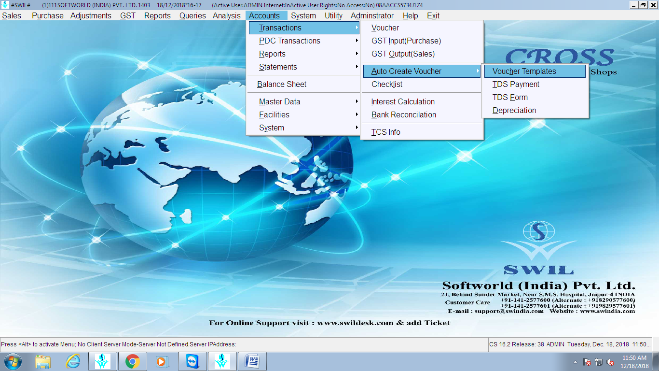Open media player taskbar icon
Image resolution: width=659 pixels, height=371 pixels.
162,361
